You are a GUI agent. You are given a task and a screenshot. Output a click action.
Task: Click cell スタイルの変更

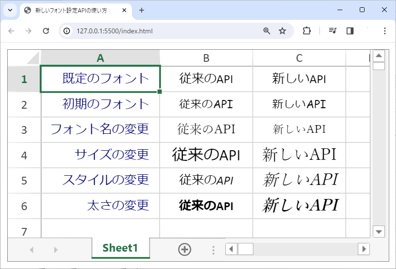[x=100, y=181]
